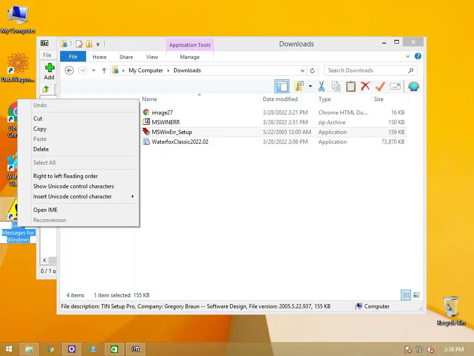Viewport: 474px width, 356px height.
Task: Click the 7-Zip scrollbar left arrow
Action: click(x=44, y=260)
